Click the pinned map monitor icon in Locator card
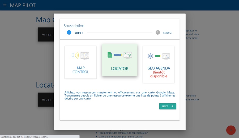 click(x=127, y=55)
